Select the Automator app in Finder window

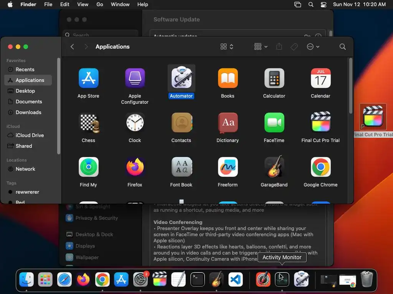point(181,78)
